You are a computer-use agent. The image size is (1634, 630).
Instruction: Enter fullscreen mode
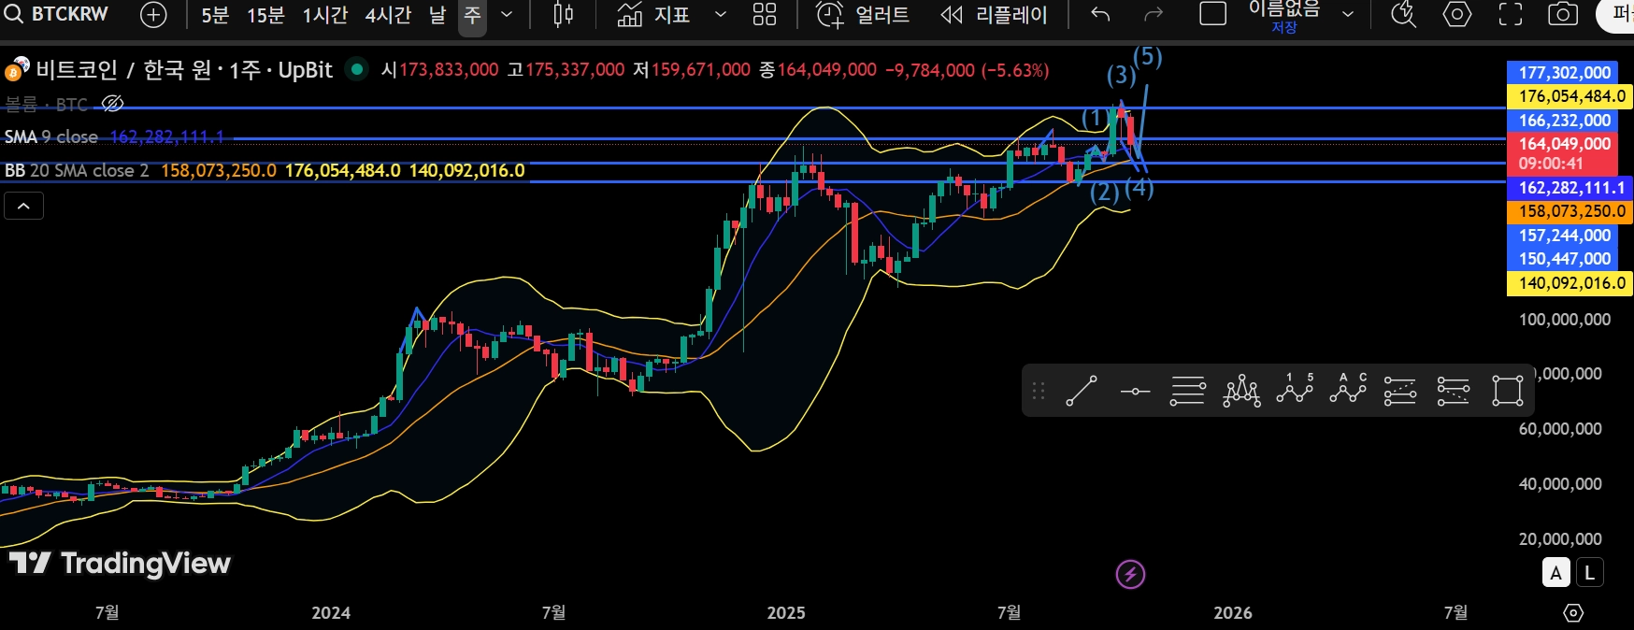[1510, 14]
